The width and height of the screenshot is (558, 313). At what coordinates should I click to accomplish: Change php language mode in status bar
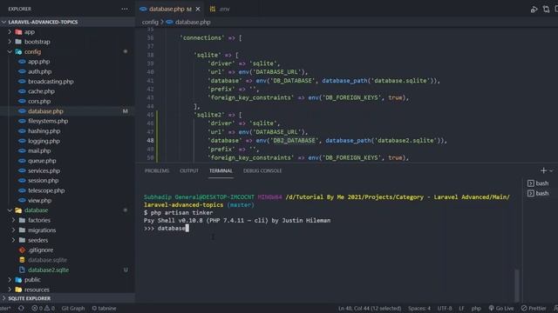point(476,309)
